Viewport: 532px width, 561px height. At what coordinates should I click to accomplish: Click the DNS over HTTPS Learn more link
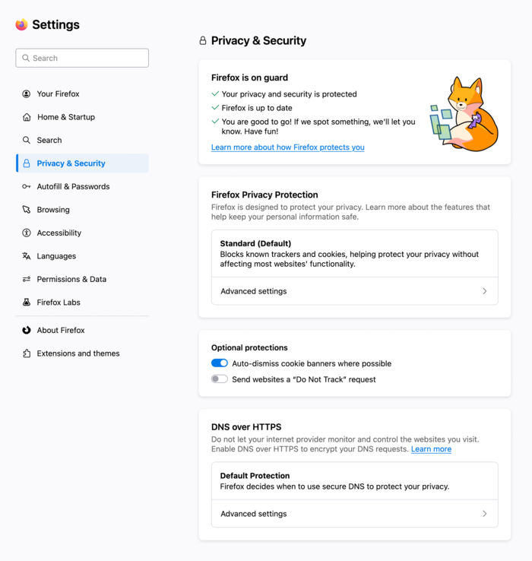(x=431, y=449)
